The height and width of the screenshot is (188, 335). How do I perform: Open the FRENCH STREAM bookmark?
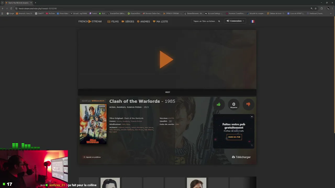173,14
